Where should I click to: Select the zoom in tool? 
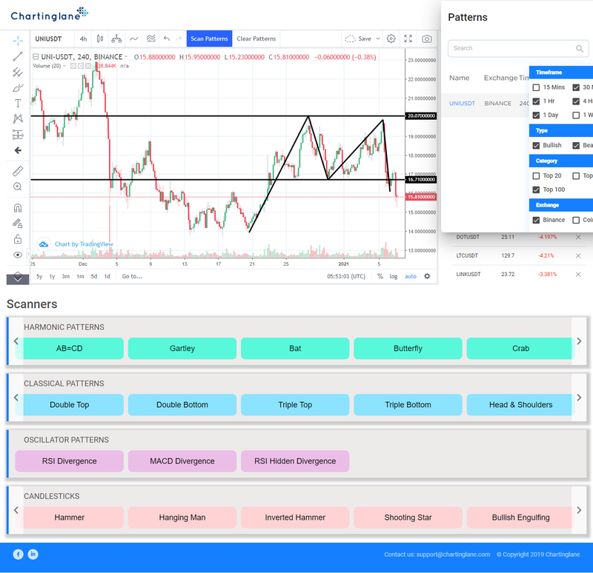[18, 187]
